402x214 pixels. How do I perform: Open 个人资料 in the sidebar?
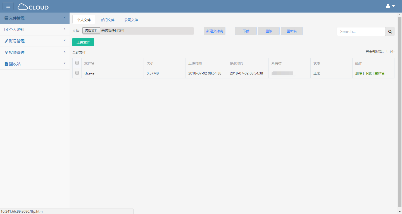pos(35,30)
